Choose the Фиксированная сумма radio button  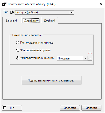pyautogui.click(x=18, y=50)
